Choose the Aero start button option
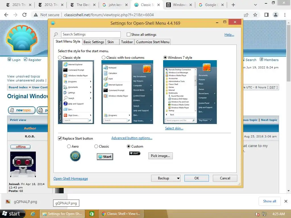This screenshot has height=218, width=291. [x=69, y=146]
